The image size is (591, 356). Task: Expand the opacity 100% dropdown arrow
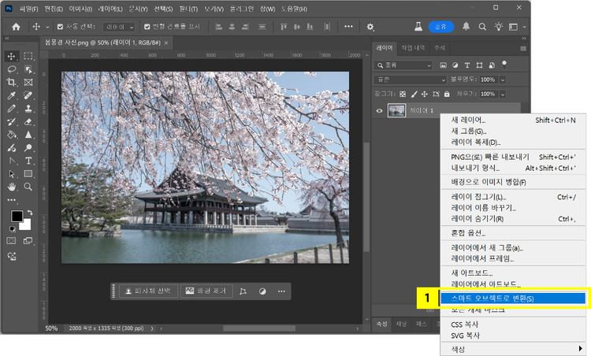[503, 80]
